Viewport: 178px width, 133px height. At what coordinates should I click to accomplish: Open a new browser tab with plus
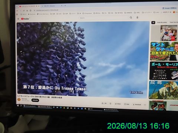[x=65, y=6]
